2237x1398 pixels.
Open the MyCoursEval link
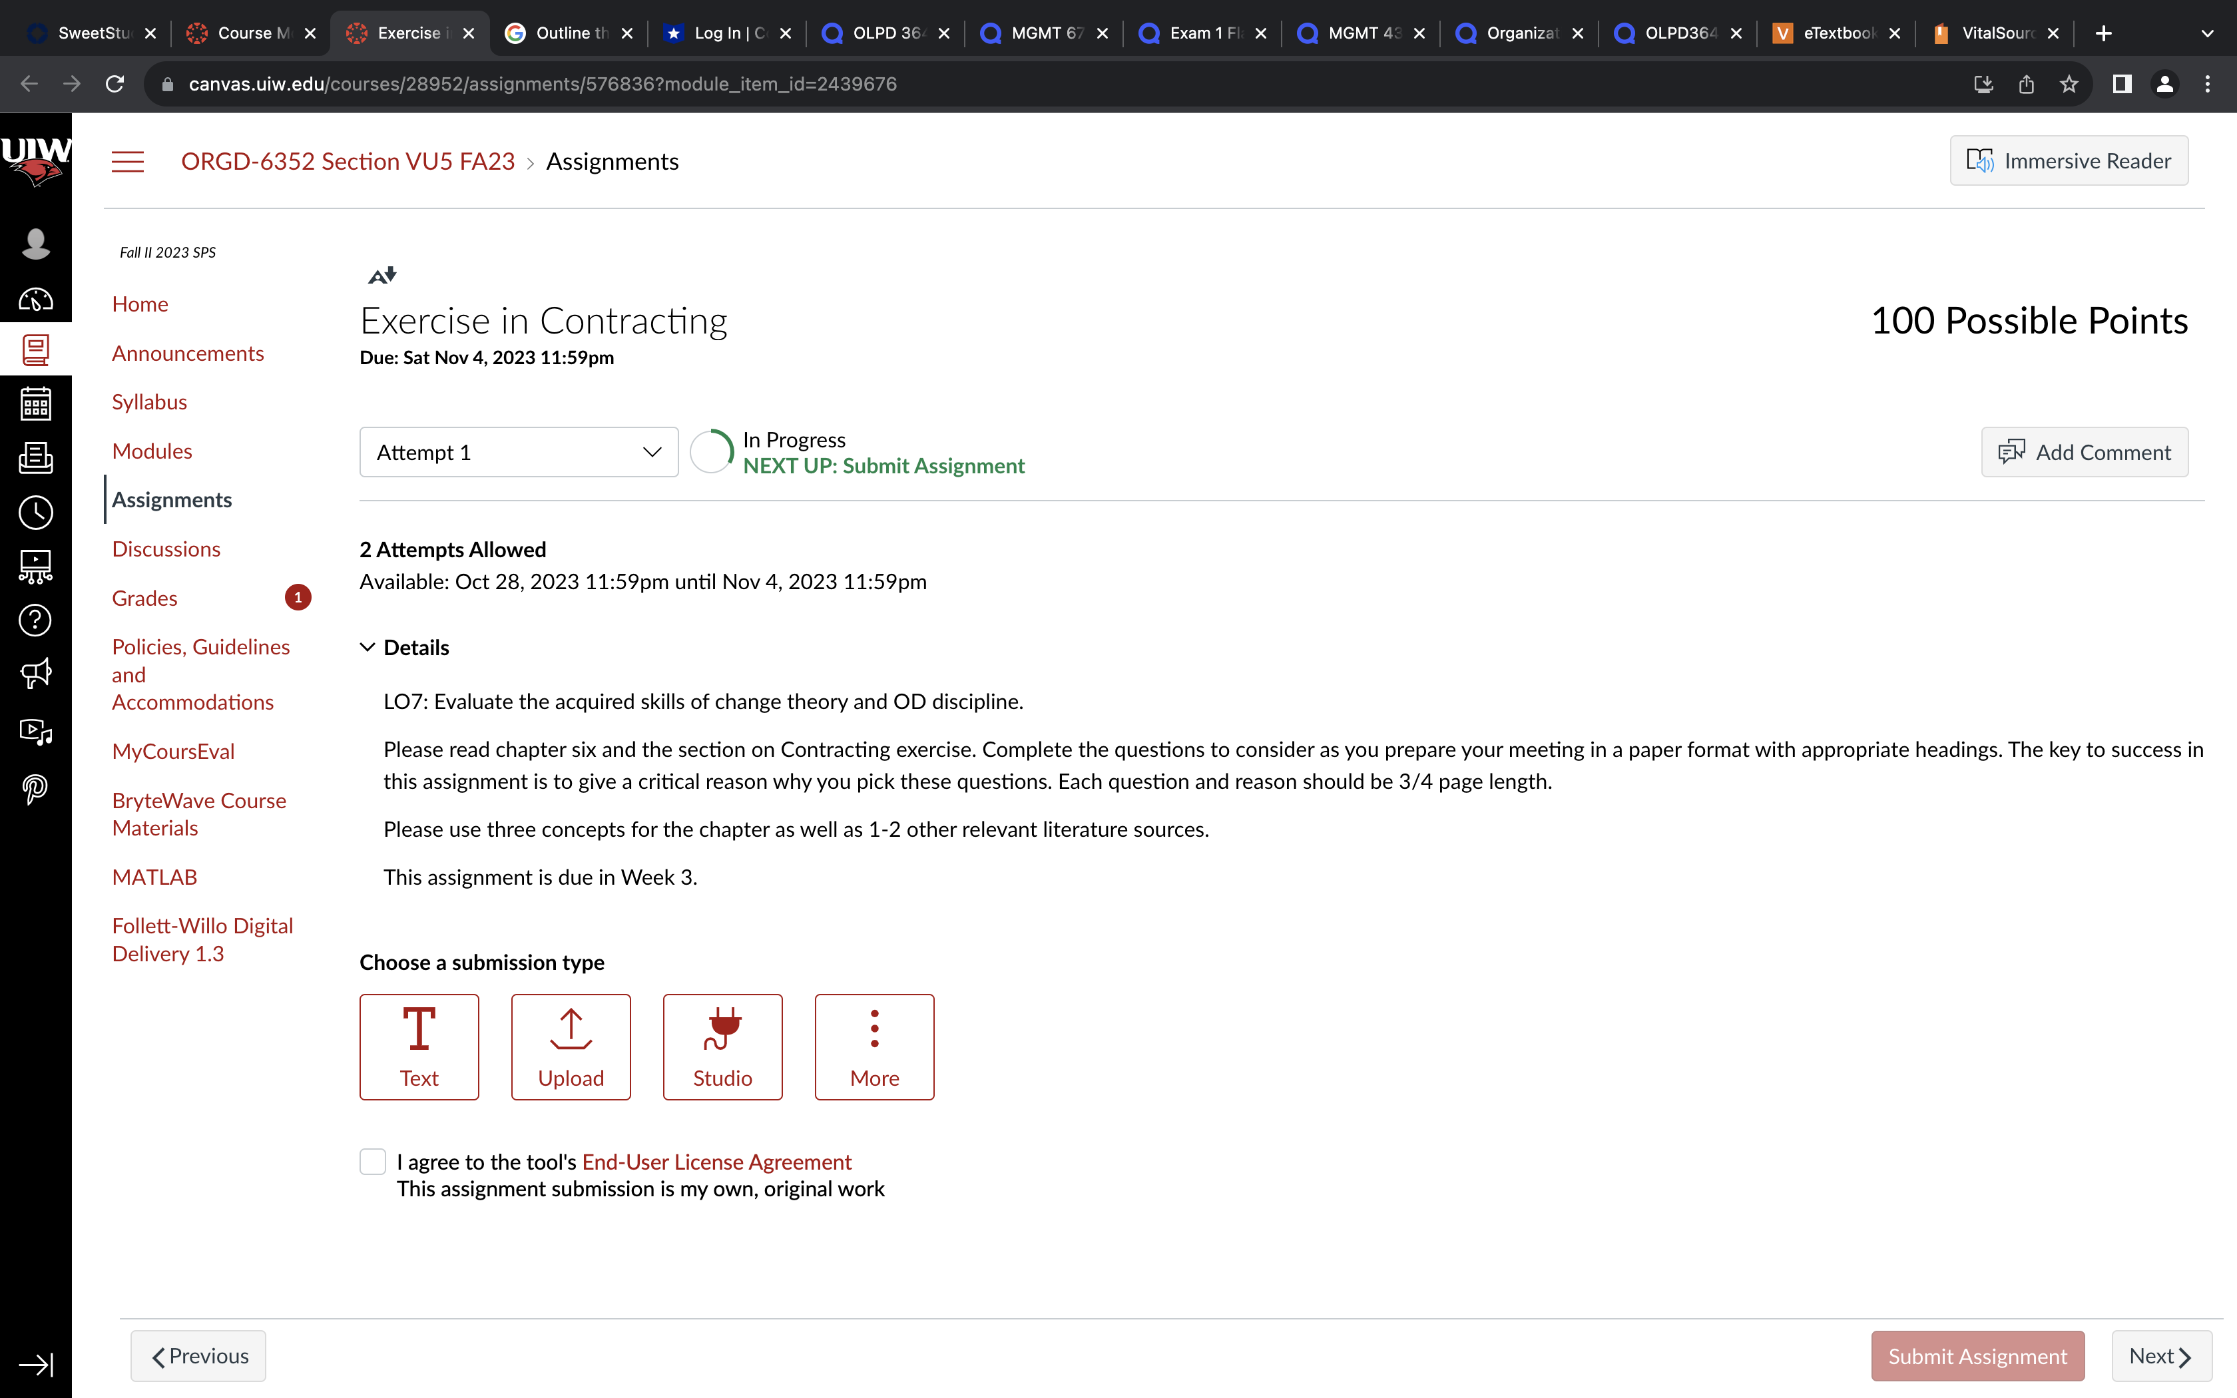[x=173, y=752]
